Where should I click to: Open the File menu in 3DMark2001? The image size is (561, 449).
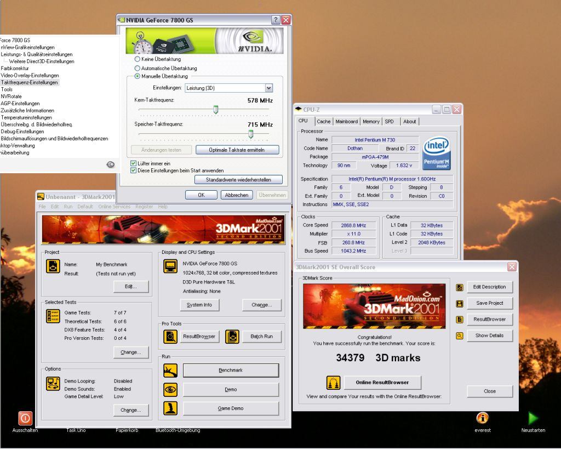tap(42, 207)
